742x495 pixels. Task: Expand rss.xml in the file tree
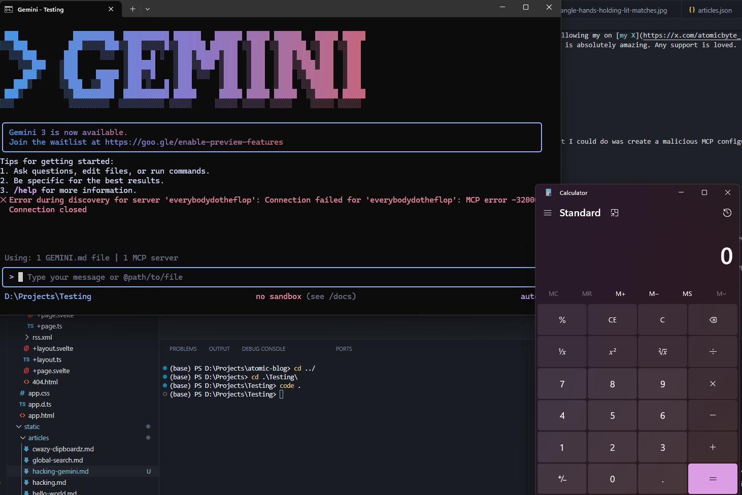(27, 337)
